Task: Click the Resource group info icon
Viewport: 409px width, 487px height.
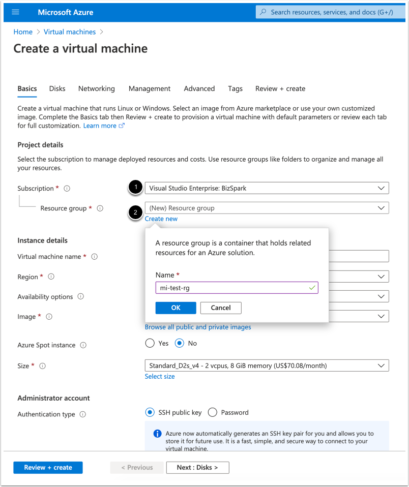Action: (x=100, y=208)
